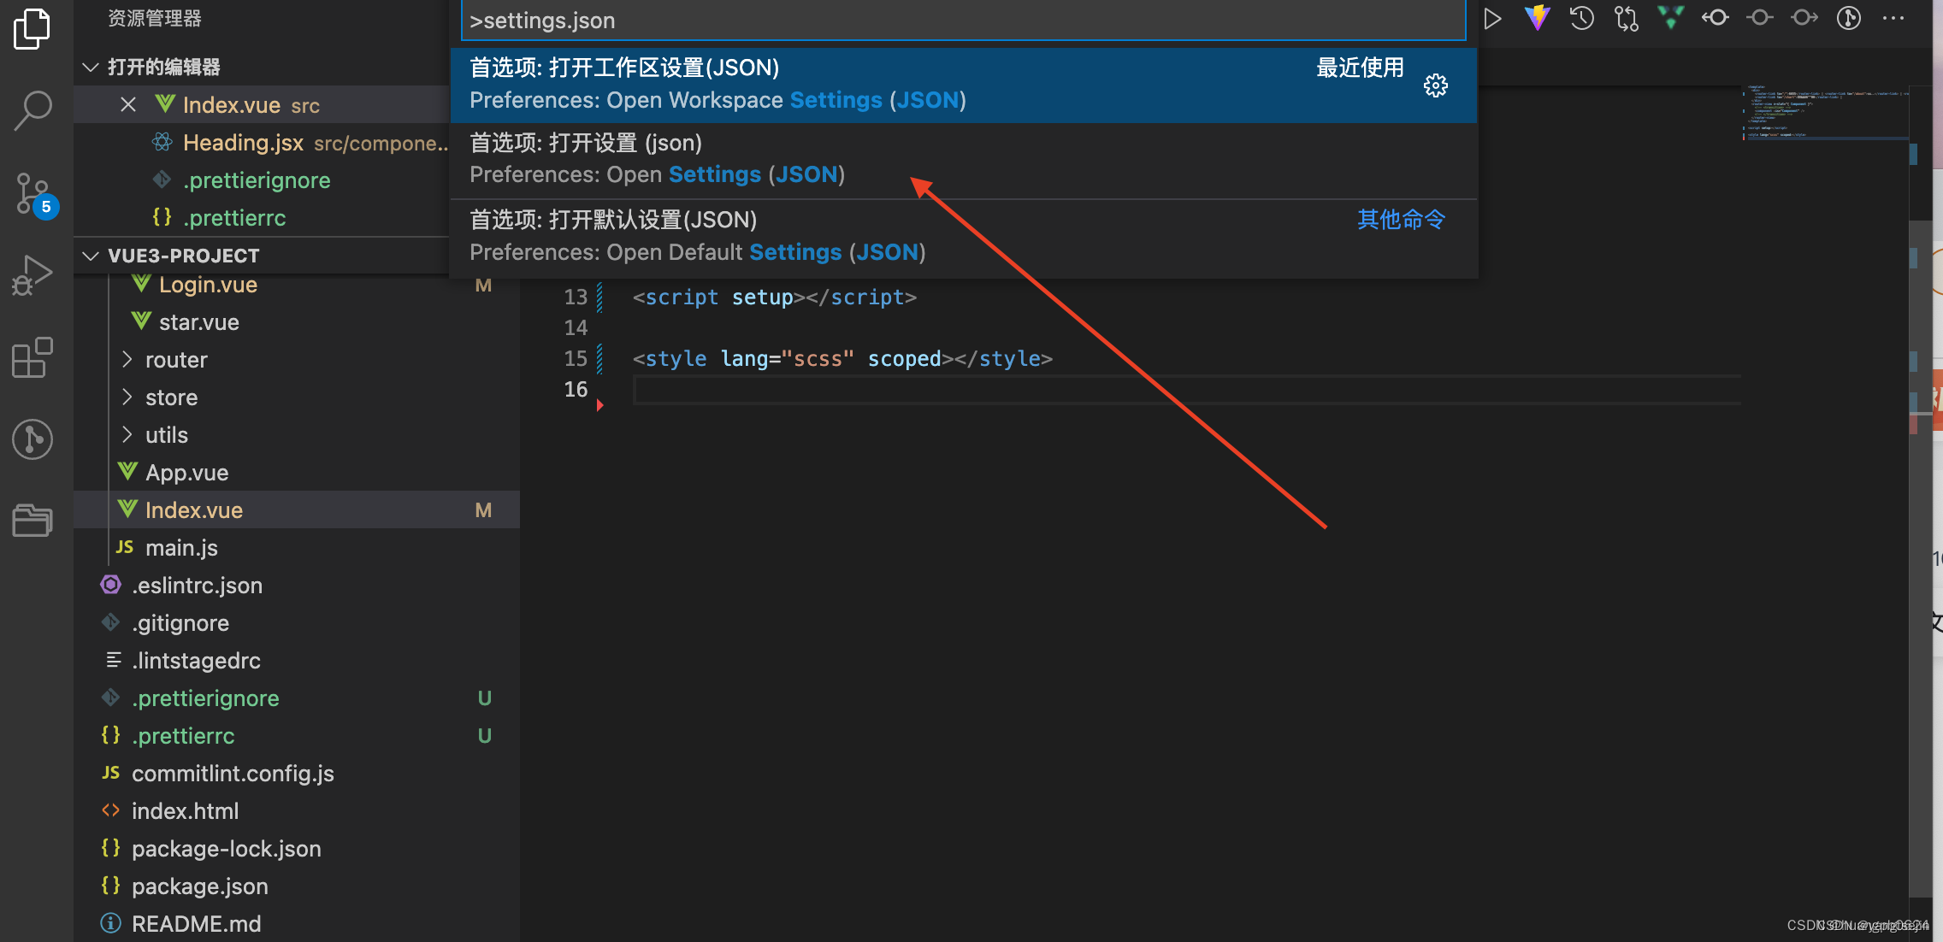The height and width of the screenshot is (942, 1943).
Task: Select Index.vue in project file tree
Action: [297, 509]
